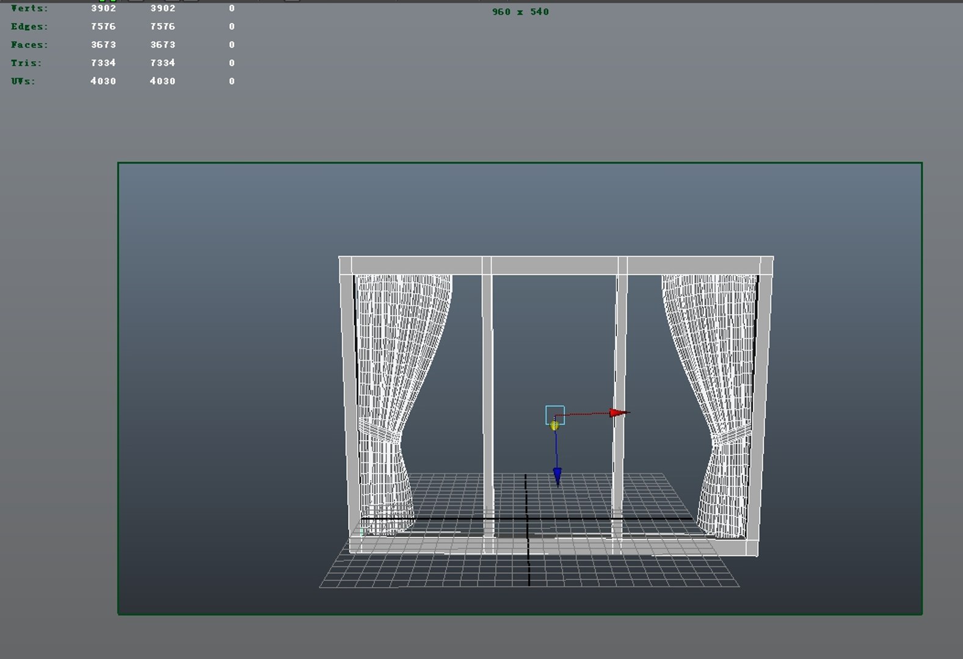Click the Tris: label in the poly count HUD
The image size is (963, 659).
[x=26, y=63]
